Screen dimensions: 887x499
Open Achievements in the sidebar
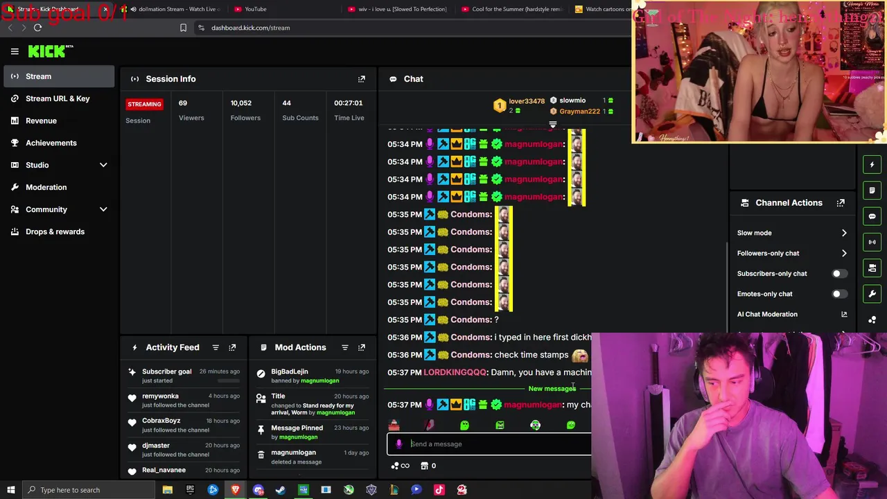(x=59, y=143)
